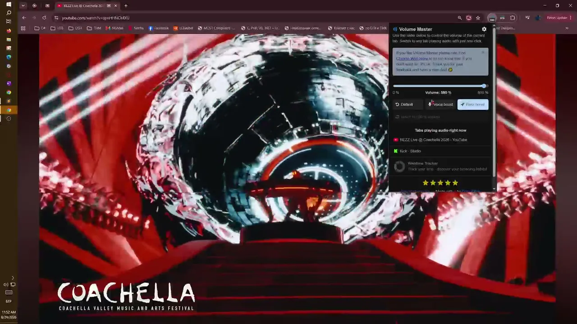Open File Explorer from the taskbar

click(9, 40)
